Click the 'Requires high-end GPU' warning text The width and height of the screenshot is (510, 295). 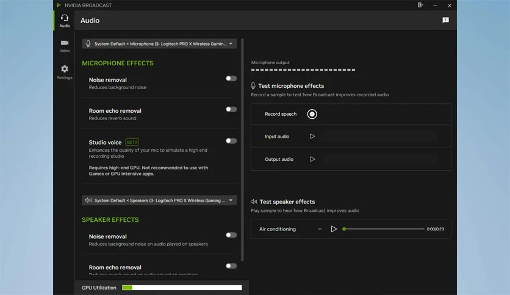(148, 171)
